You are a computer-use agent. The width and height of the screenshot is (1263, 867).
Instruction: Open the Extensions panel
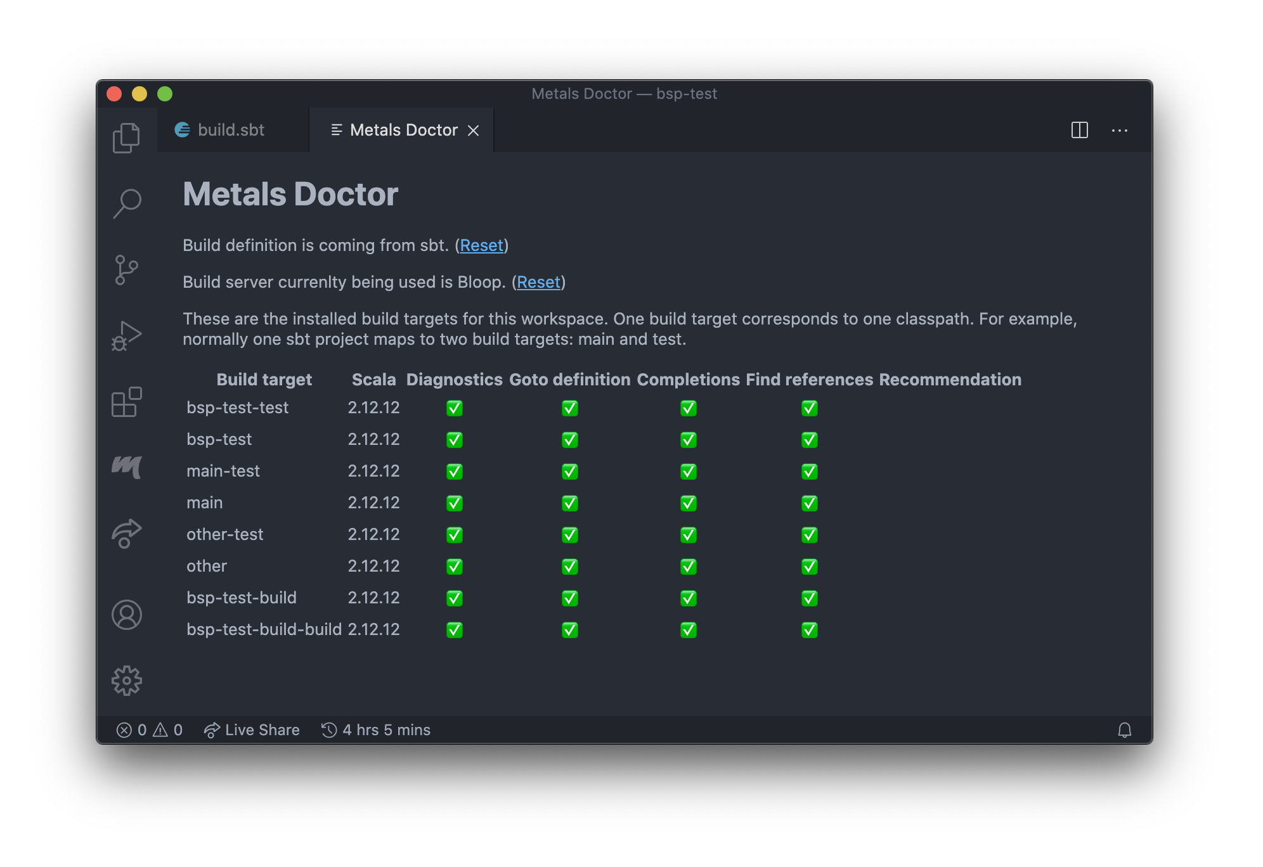coord(127,402)
